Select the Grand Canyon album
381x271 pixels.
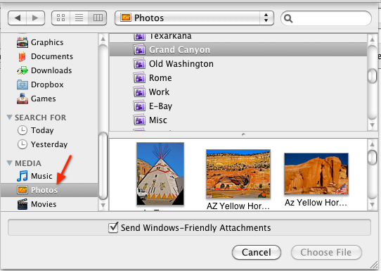[x=238, y=50]
